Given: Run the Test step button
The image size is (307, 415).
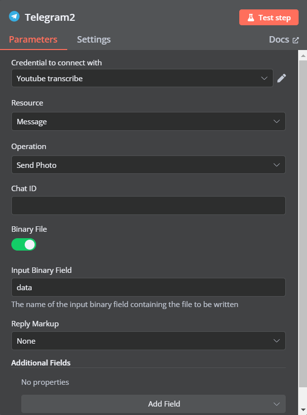Looking at the screenshot, I should tap(269, 17).
